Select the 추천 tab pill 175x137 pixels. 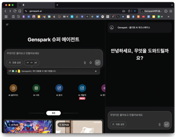[x=53, y=113]
